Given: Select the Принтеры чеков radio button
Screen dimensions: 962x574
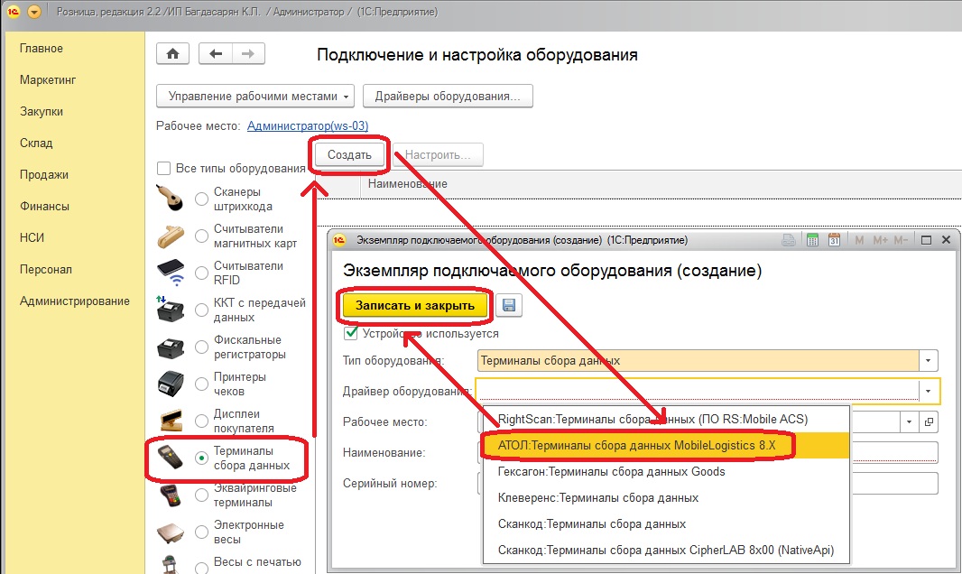Looking at the screenshot, I should [201, 384].
